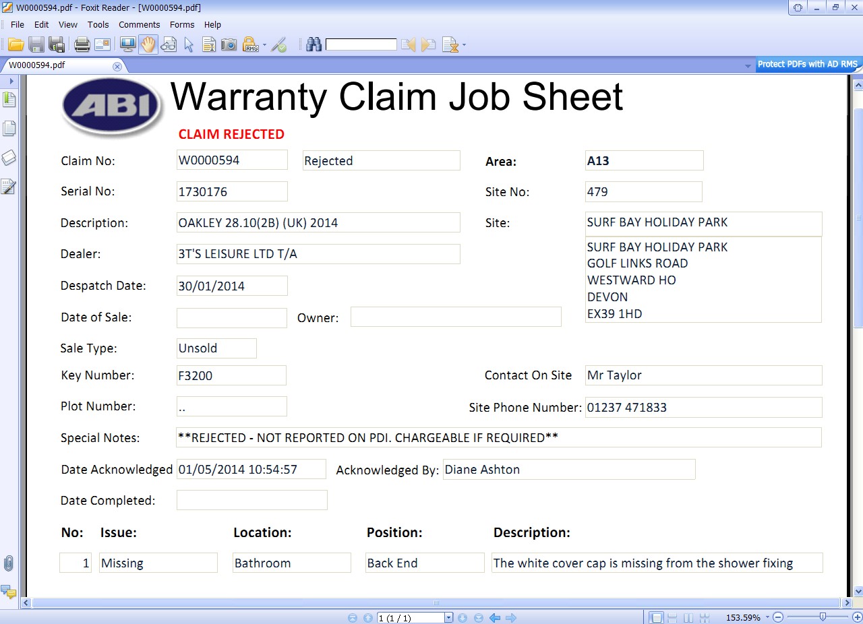Go to next page button
Image resolution: width=863 pixels, height=624 pixels.
click(463, 618)
